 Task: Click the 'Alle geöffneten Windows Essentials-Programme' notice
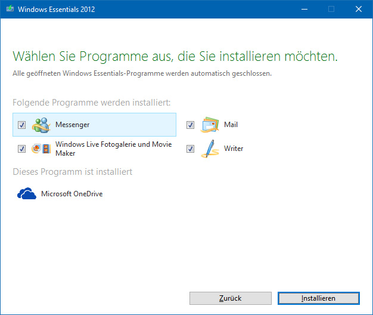[x=142, y=73]
